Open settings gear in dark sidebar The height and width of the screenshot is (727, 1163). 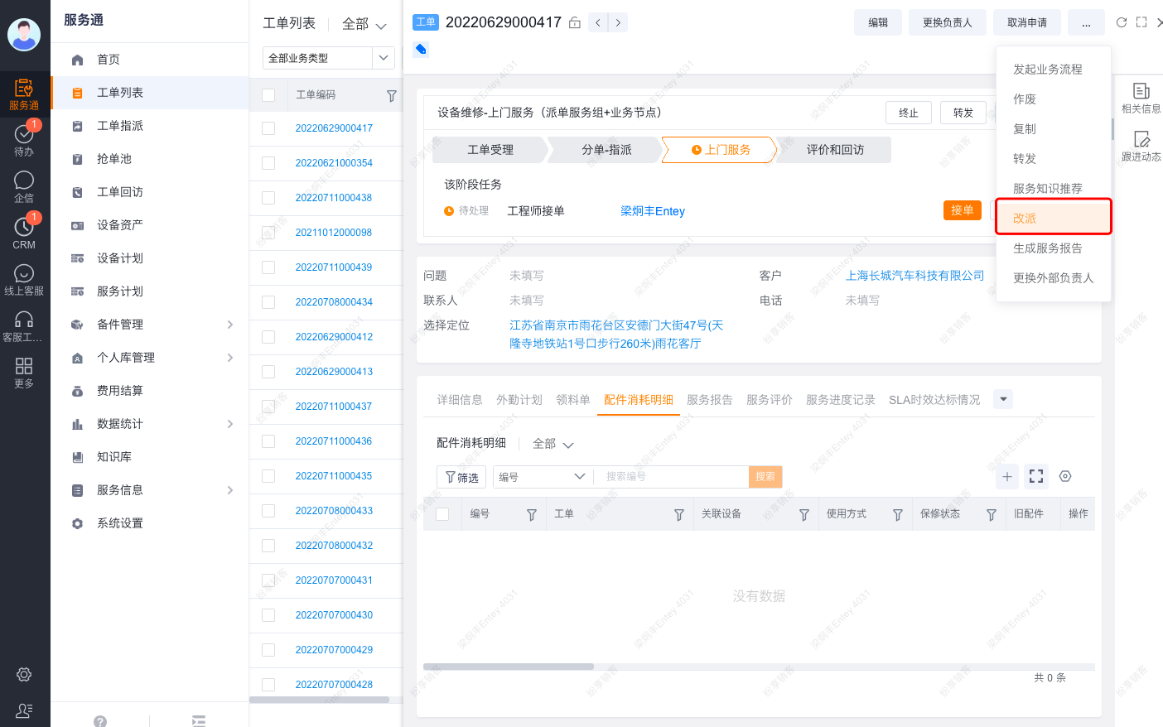point(24,675)
